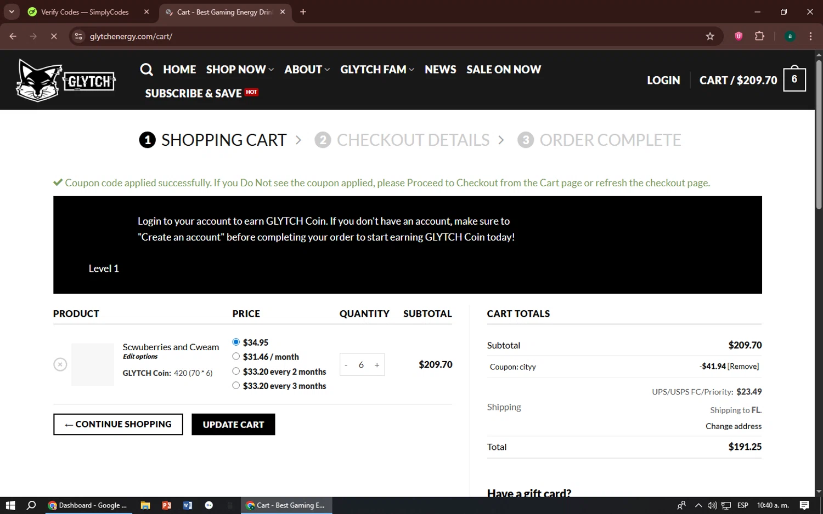823x514 pixels.
Task: Click the pink shield extension icon
Action: [739, 36]
